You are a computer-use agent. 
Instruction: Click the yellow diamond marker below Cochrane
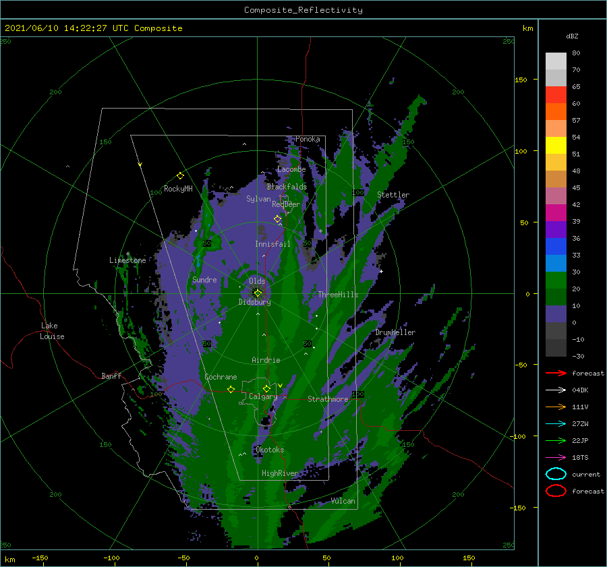click(x=231, y=390)
